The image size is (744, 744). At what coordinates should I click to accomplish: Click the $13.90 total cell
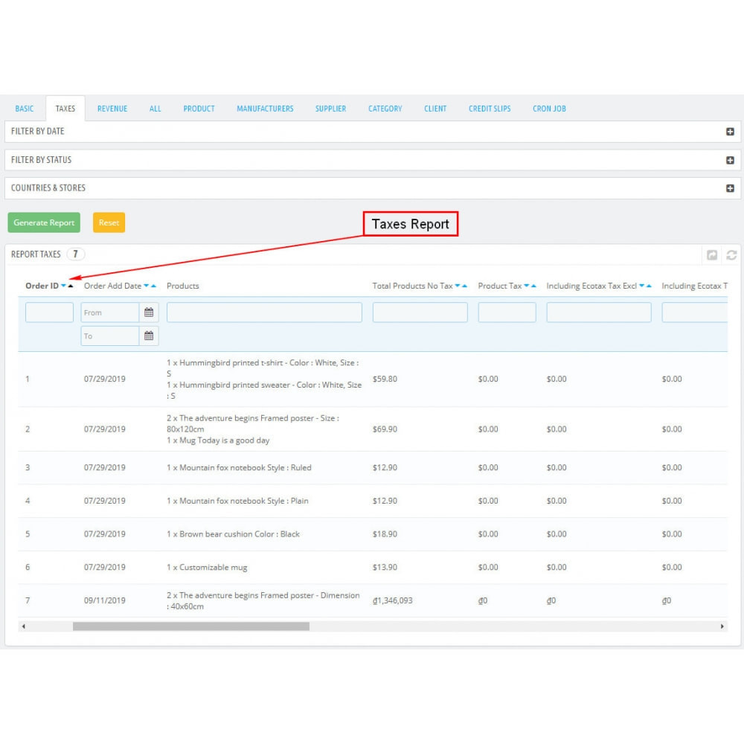tap(385, 567)
